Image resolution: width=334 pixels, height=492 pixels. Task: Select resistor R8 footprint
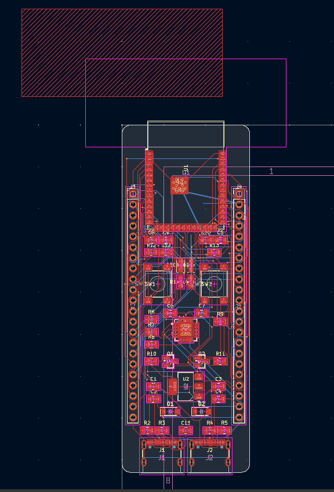(151, 345)
